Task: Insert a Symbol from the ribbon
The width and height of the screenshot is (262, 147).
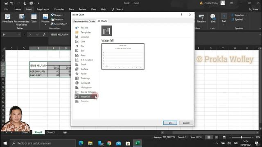Action: pos(237,20)
